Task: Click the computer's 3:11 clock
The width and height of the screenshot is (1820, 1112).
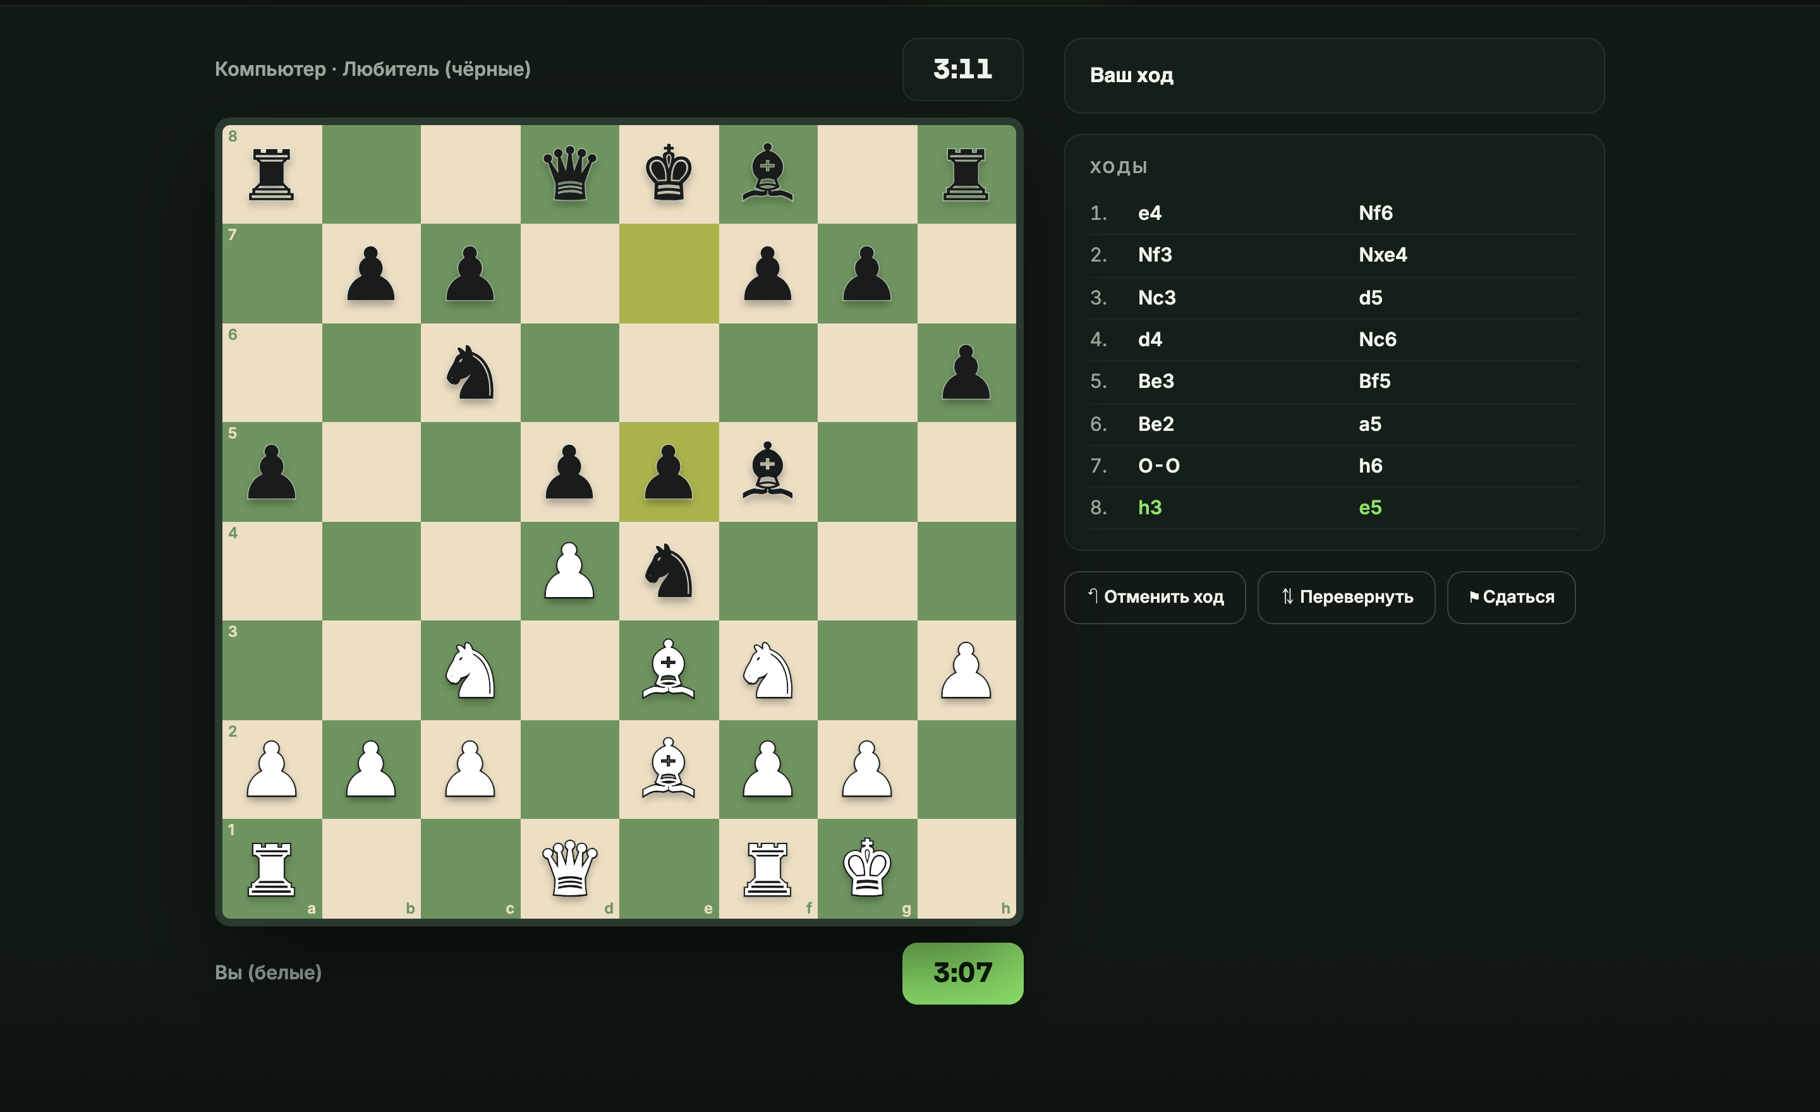Action: [x=962, y=69]
